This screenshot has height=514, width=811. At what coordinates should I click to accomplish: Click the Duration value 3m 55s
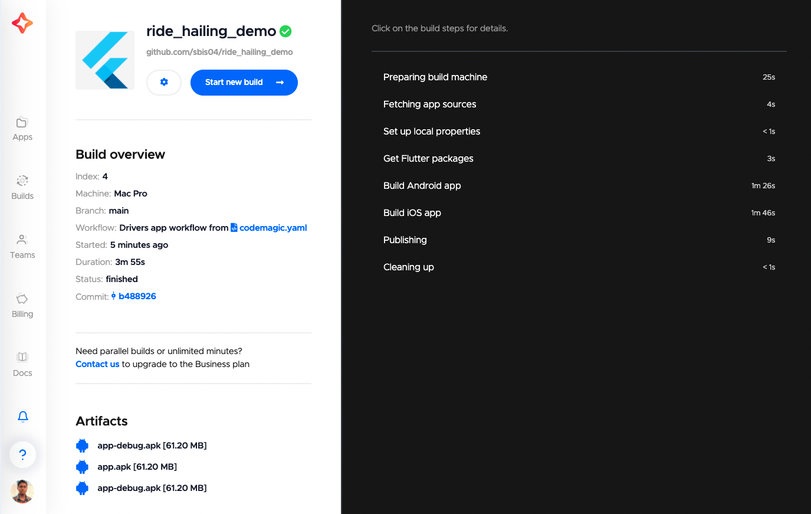point(130,262)
